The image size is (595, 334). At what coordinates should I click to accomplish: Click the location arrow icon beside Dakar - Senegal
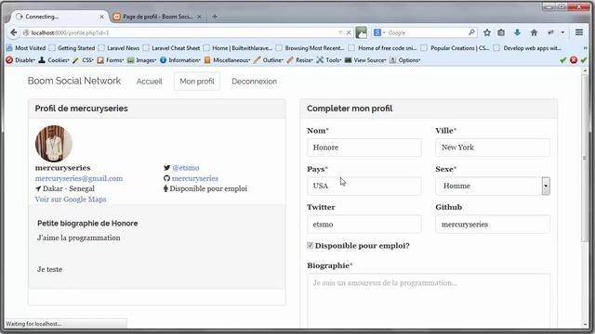[x=38, y=188]
